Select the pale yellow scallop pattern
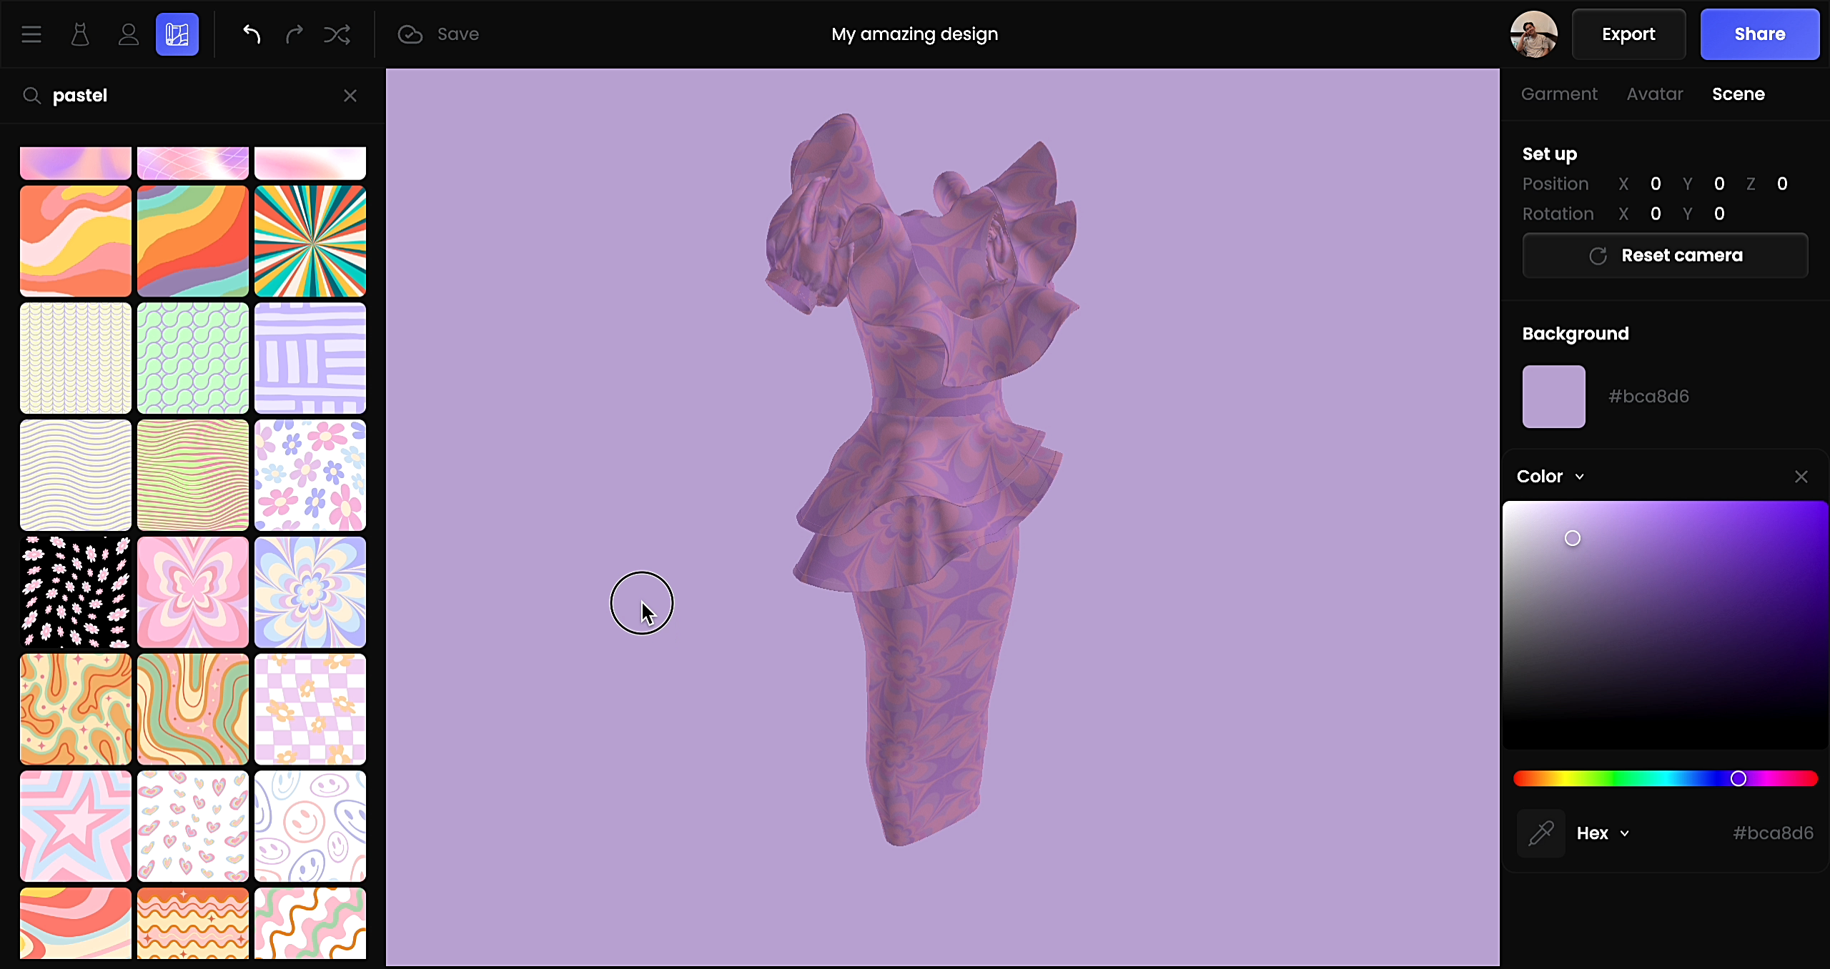1830x969 pixels. tap(76, 358)
